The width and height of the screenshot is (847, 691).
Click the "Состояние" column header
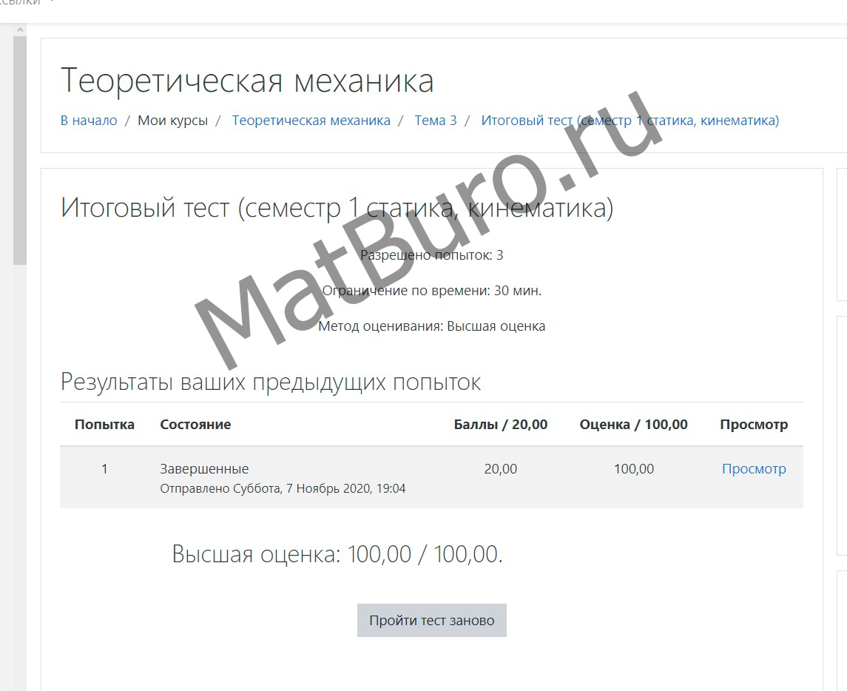(x=195, y=425)
